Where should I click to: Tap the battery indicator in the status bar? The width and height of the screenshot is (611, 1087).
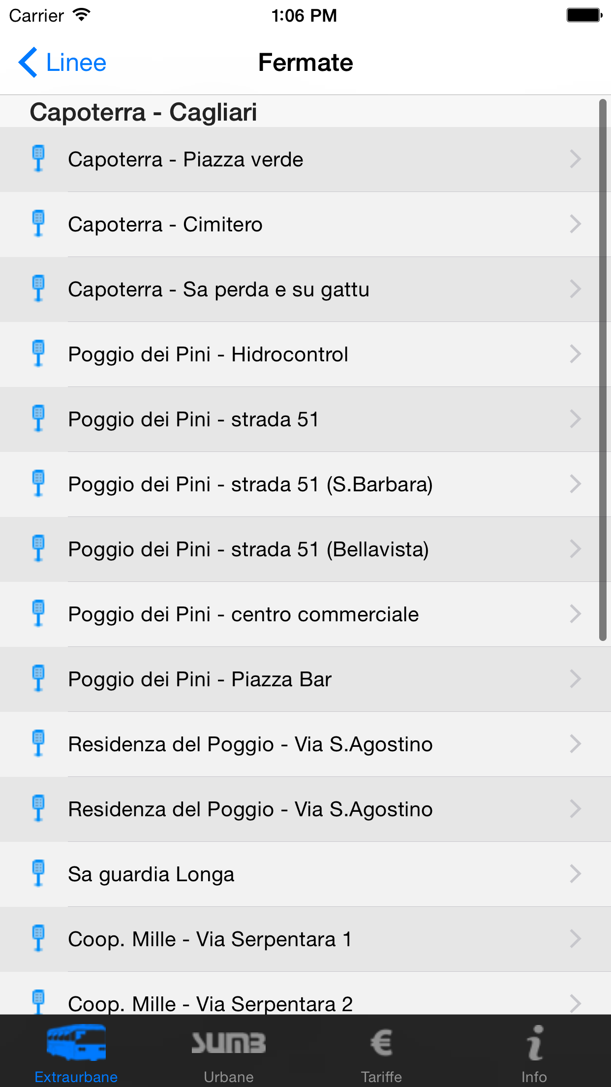pyautogui.click(x=584, y=15)
